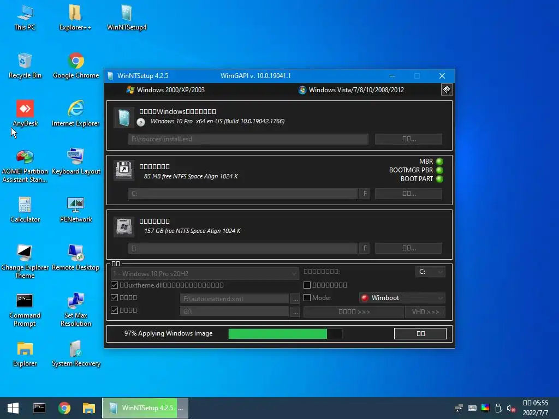Image resolution: width=559 pixels, height=419 pixels.
Task: Open Change Explorer Theme shortcut
Action: [25, 262]
